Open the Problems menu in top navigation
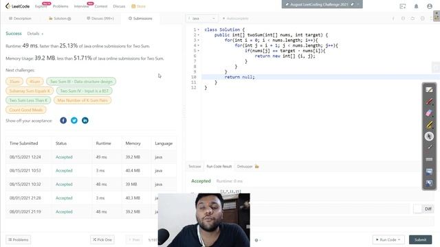Screen dimensions: 440x247 [x=60, y=6]
